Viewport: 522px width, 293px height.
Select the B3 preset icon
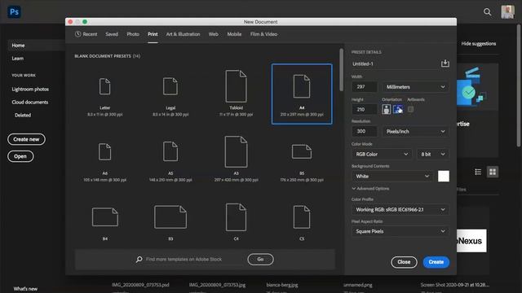tap(170, 217)
